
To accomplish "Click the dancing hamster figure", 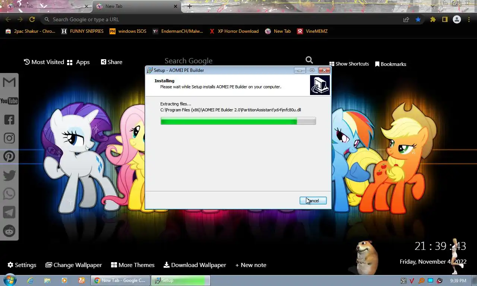I will 366,257.
